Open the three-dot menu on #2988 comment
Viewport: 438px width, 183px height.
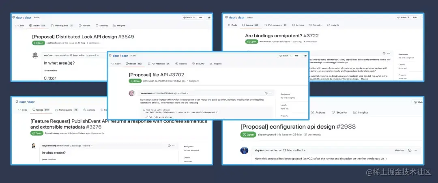416,150
